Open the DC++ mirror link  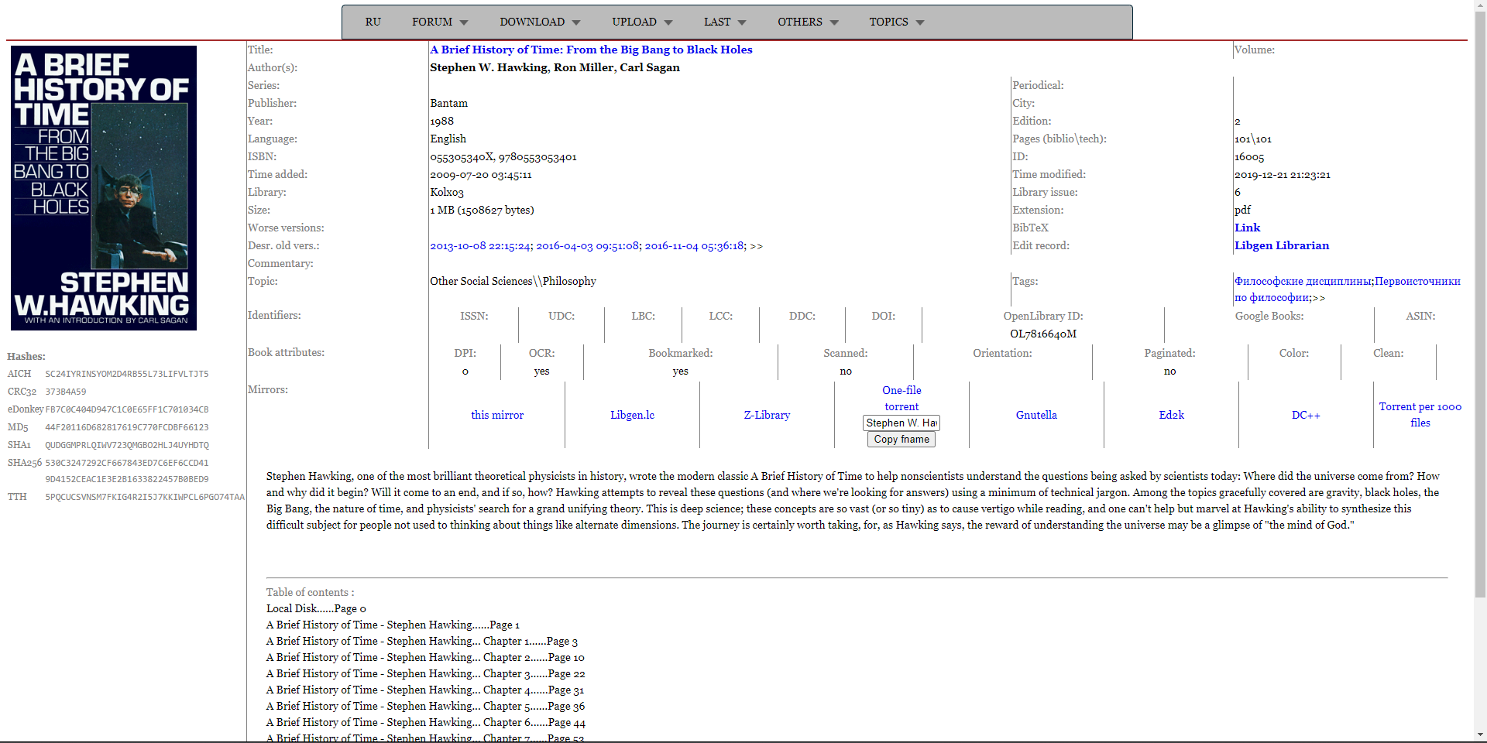[1306, 415]
